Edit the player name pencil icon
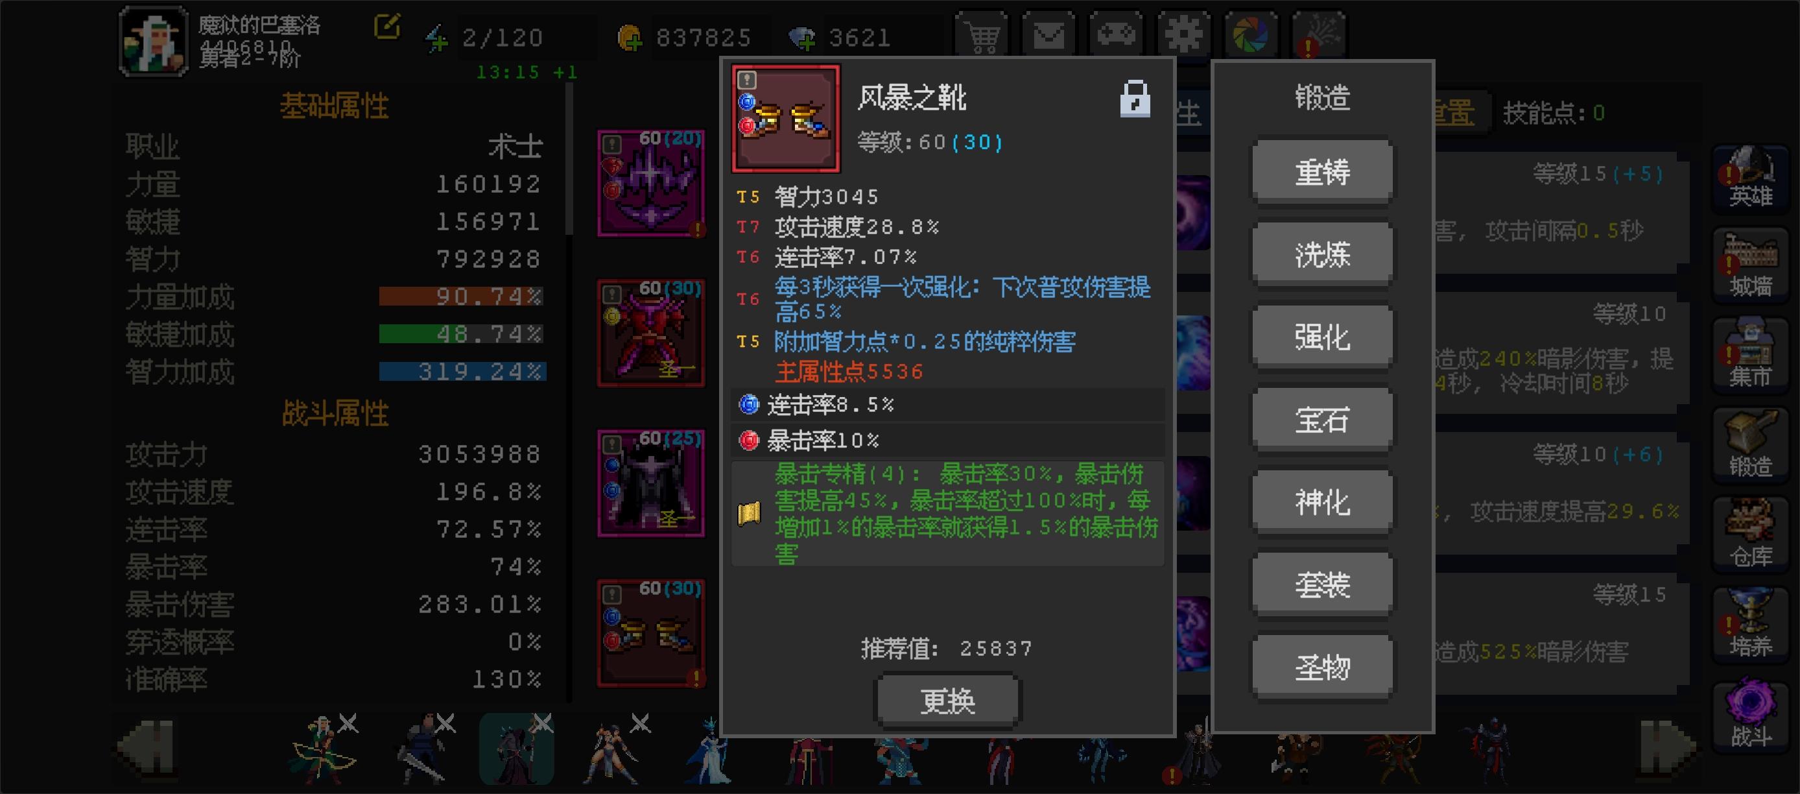This screenshot has height=794, width=1800. click(387, 27)
